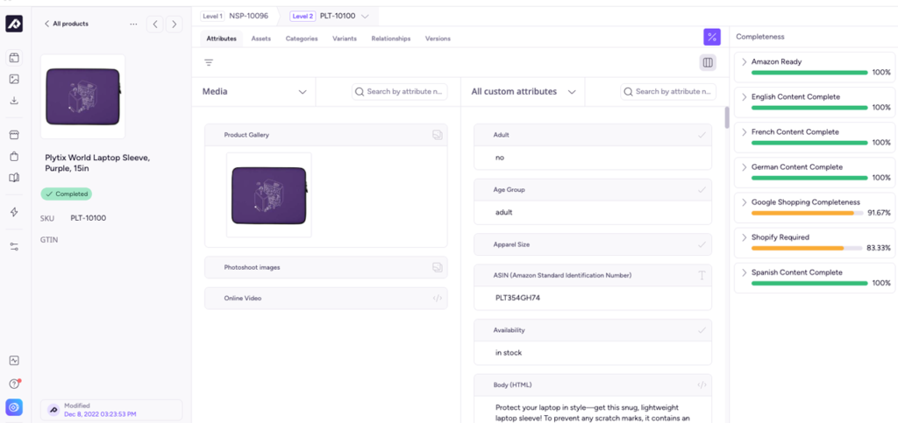Open the help question mark icon

14,384
